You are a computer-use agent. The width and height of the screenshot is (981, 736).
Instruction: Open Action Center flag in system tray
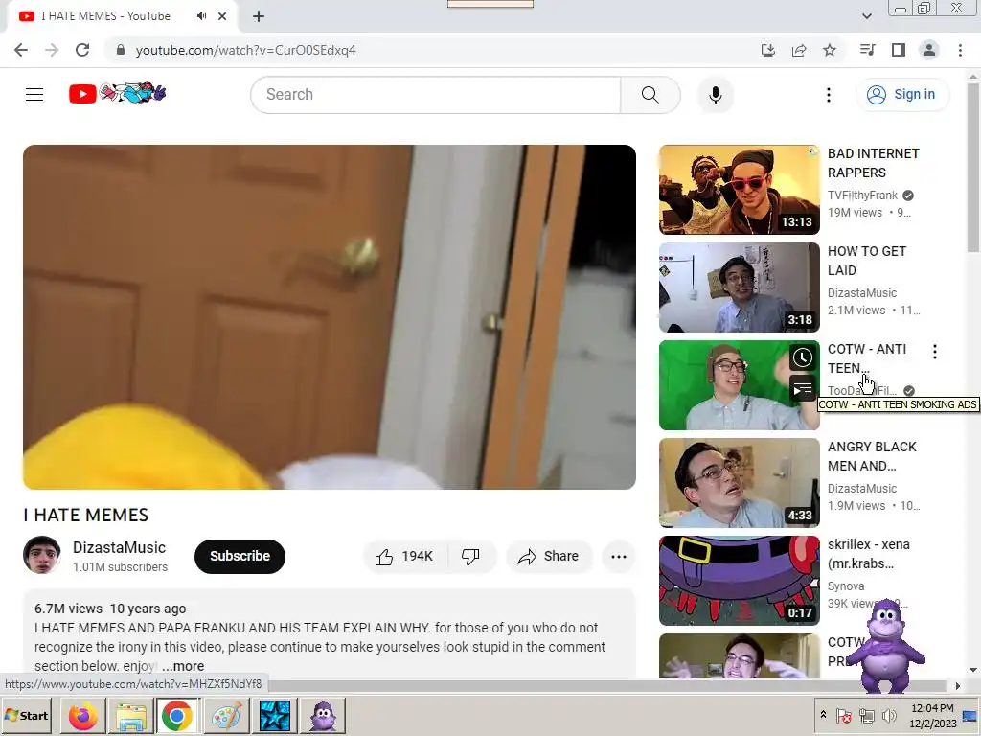pos(844,715)
